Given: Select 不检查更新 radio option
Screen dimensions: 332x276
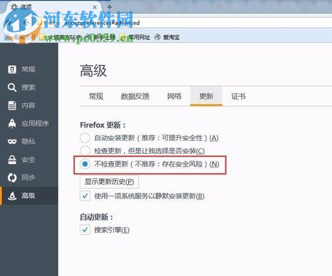Looking at the screenshot, I should 85,164.
